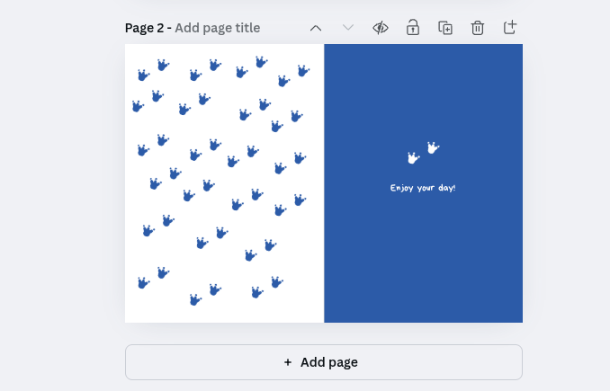The width and height of the screenshot is (610, 391).
Task: Duplicate Page 2 with the copy icon
Action: (x=445, y=28)
